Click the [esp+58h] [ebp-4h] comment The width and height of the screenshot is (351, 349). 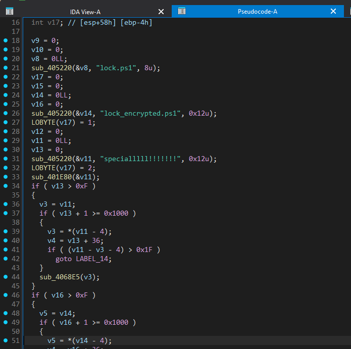(x=110, y=22)
